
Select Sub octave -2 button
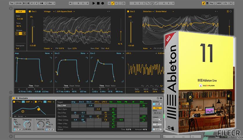pos(24,34)
